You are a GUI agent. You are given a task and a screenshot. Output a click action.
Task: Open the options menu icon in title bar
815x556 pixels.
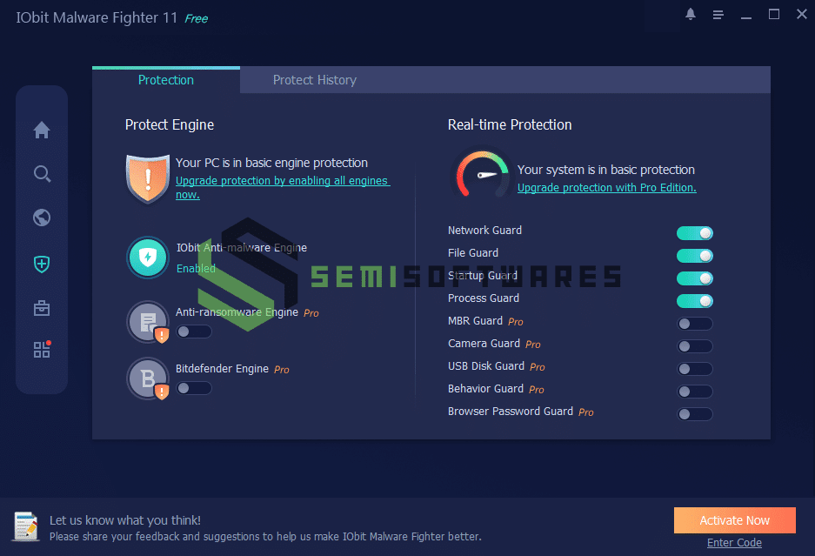tap(718, 15)
